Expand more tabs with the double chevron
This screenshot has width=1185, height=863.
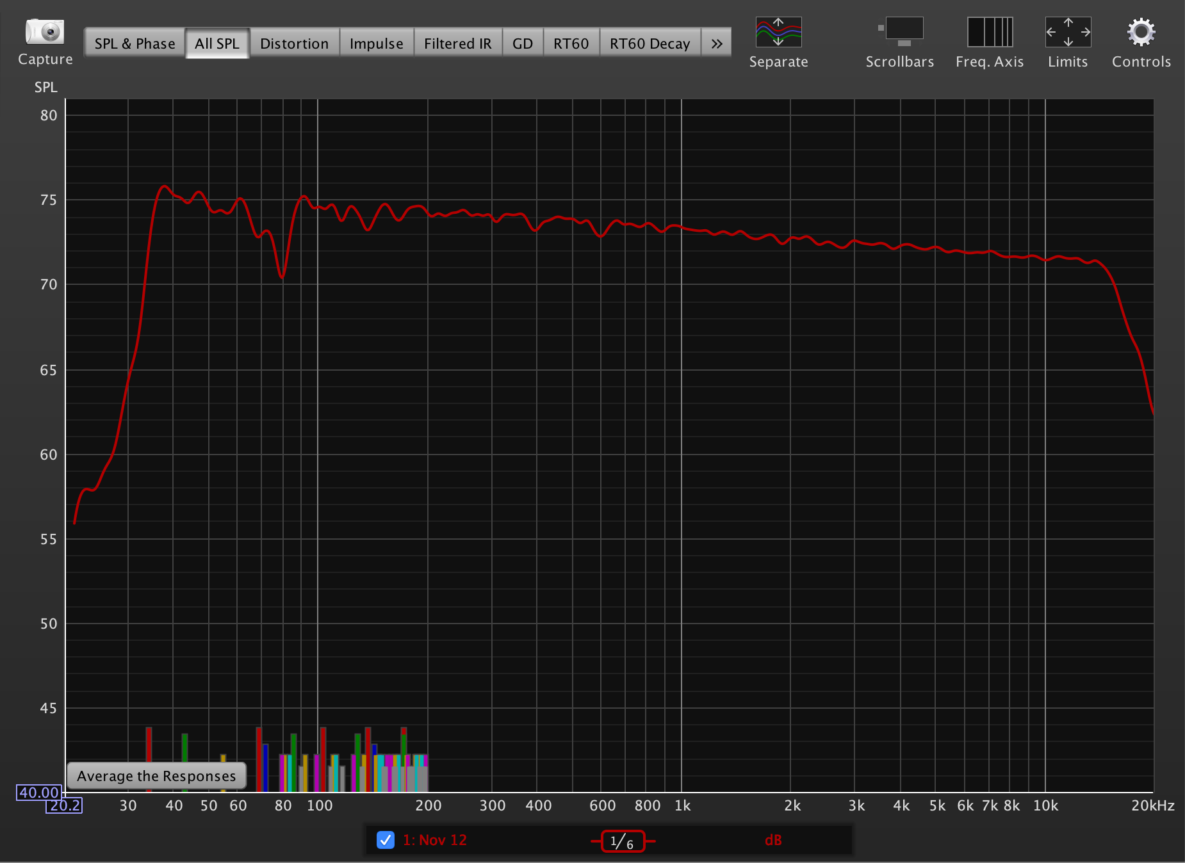click(x=717, y=43)
